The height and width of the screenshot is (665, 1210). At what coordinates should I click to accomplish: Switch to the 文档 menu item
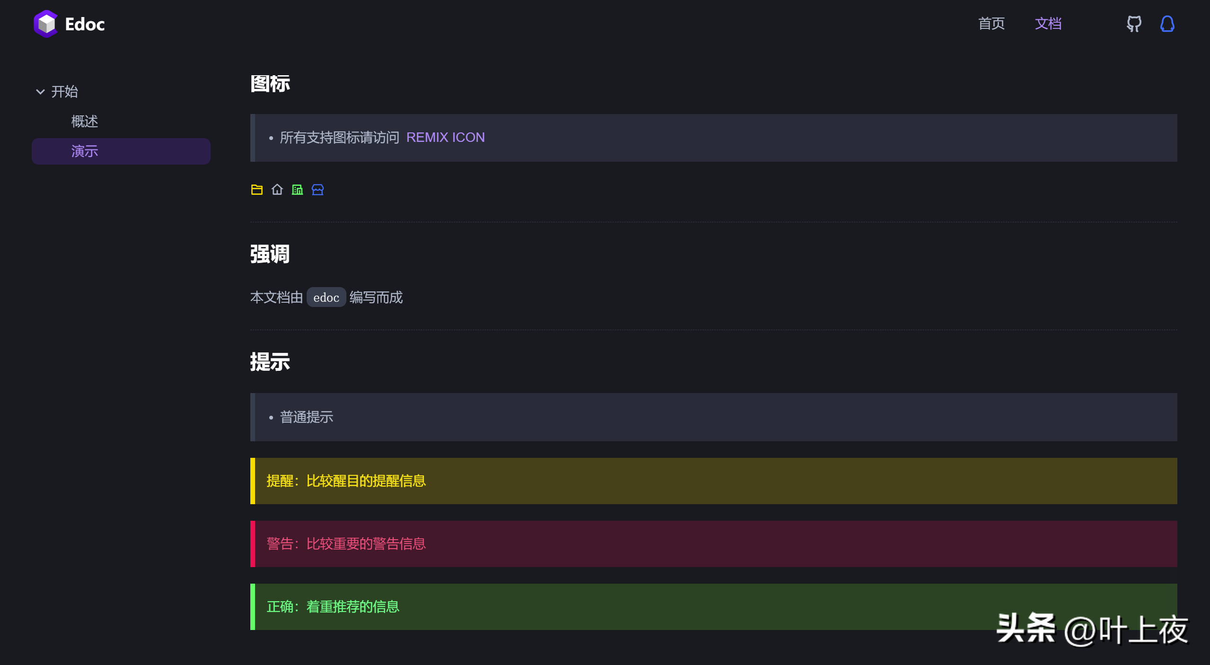[x=1048, y=24]
